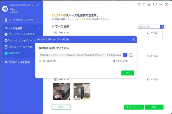Click the large files icon

6,47
